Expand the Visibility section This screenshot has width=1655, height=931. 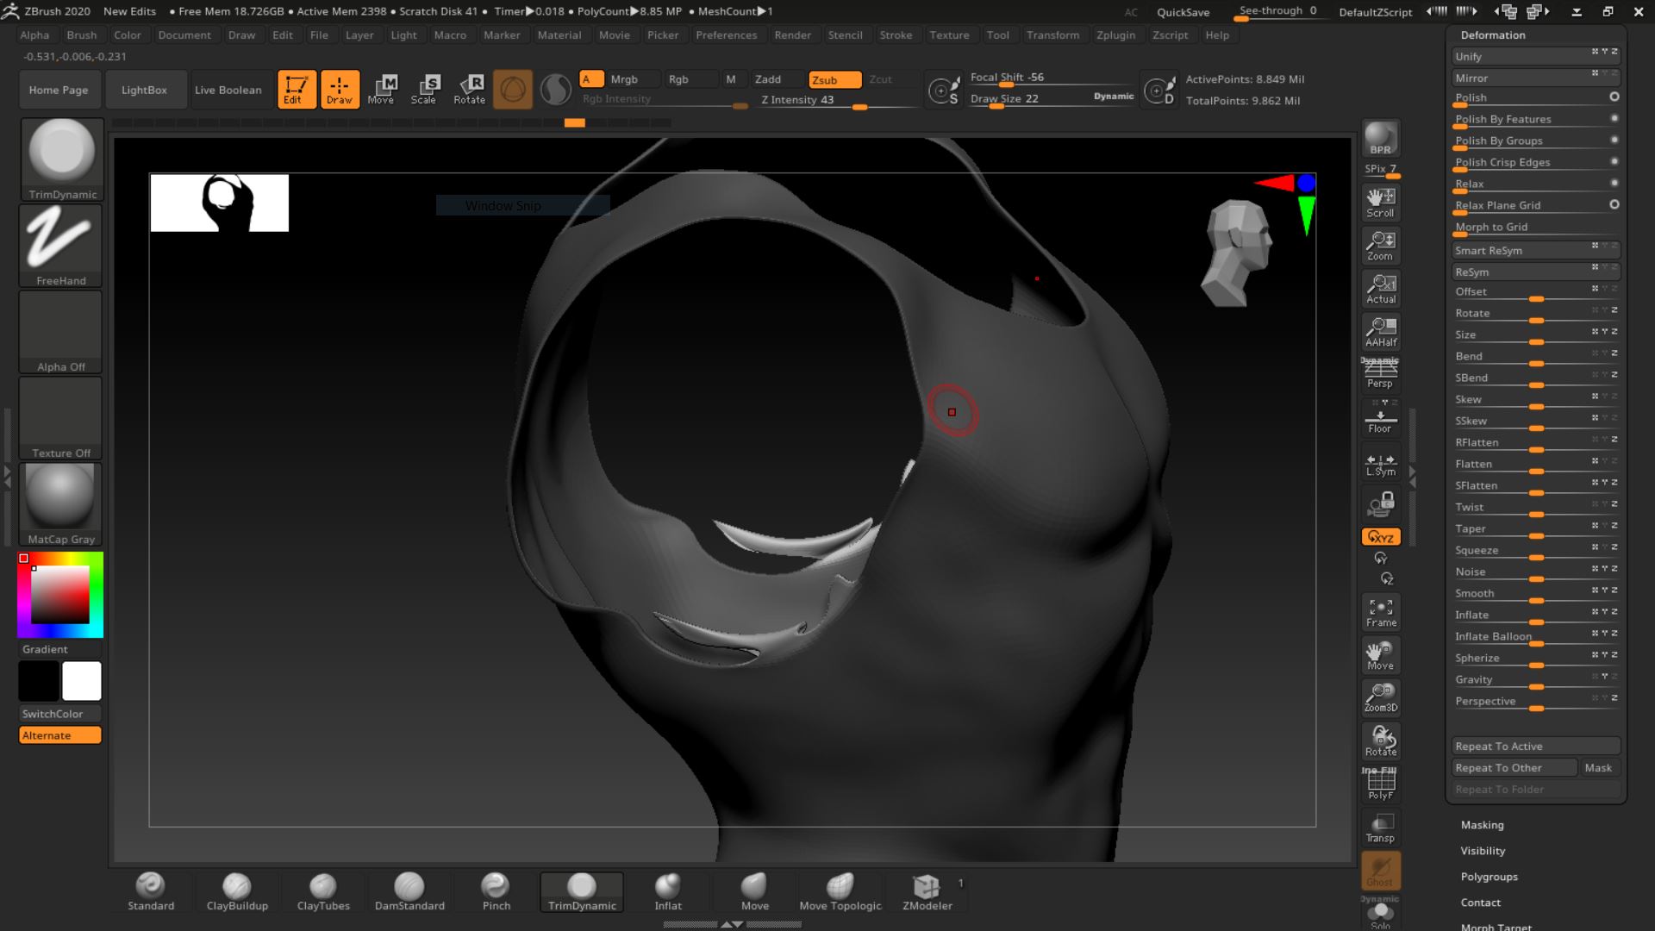[1483, 851]
